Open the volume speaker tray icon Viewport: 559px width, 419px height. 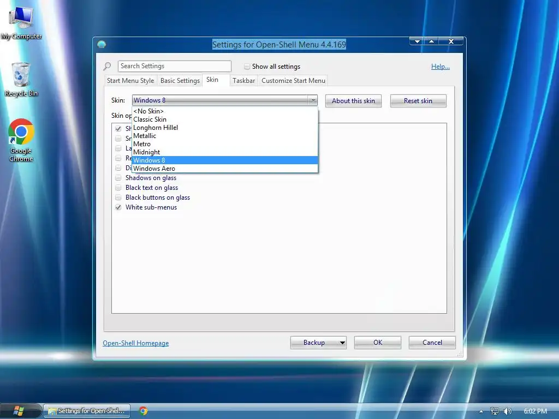tap(507, 411)
